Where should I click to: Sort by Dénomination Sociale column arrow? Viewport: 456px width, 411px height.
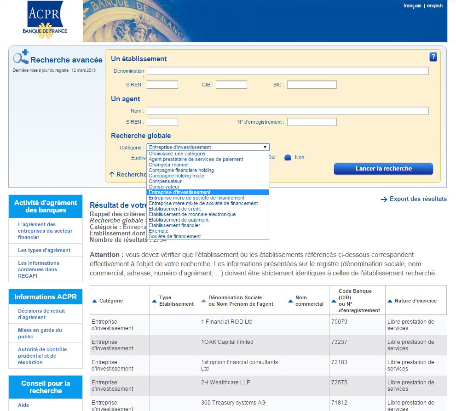(x=203, y=301)
